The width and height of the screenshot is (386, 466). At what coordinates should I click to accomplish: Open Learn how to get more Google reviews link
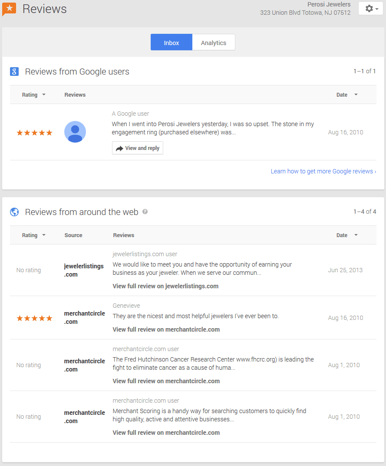click(x=323, y=171)
